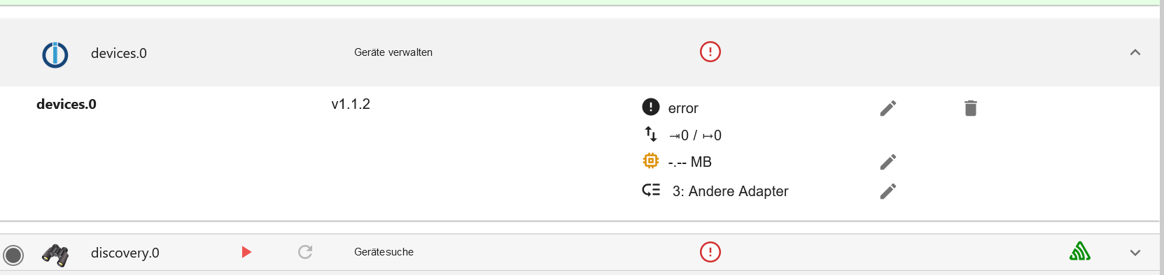Click the green Sentry icon on discovery.0
Image resolution: width=1164 pixels, height=275 pixels.
point(1080,251)
